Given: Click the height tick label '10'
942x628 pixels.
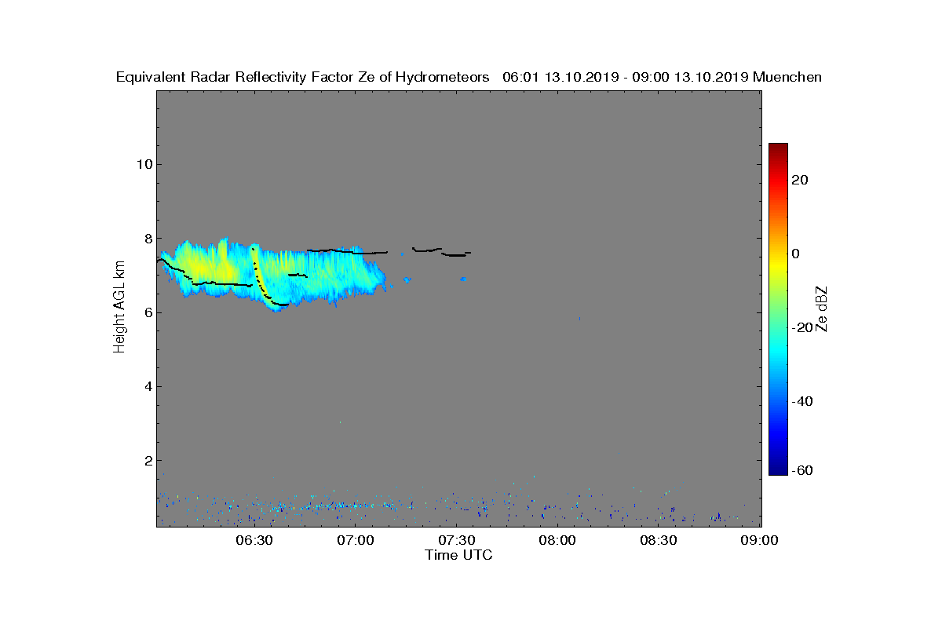Looking at the screenshot, I should (x=144, y=164).
